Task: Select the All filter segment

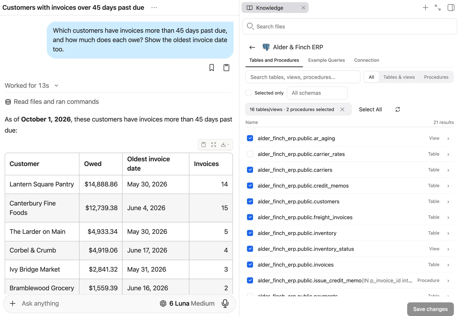Action: 371,77
